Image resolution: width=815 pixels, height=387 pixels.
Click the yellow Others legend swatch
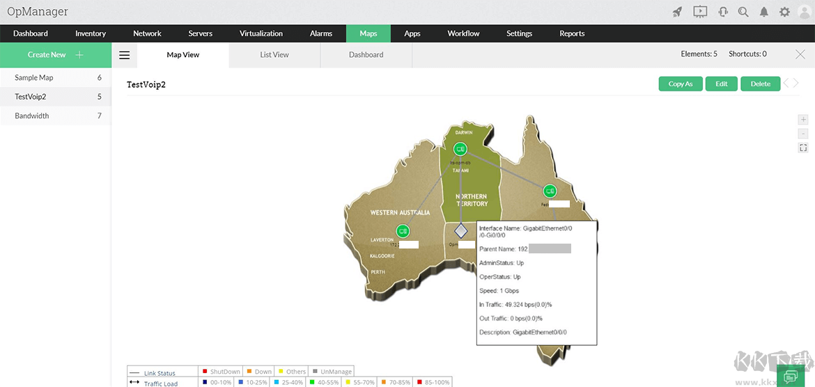click(281, 372)
